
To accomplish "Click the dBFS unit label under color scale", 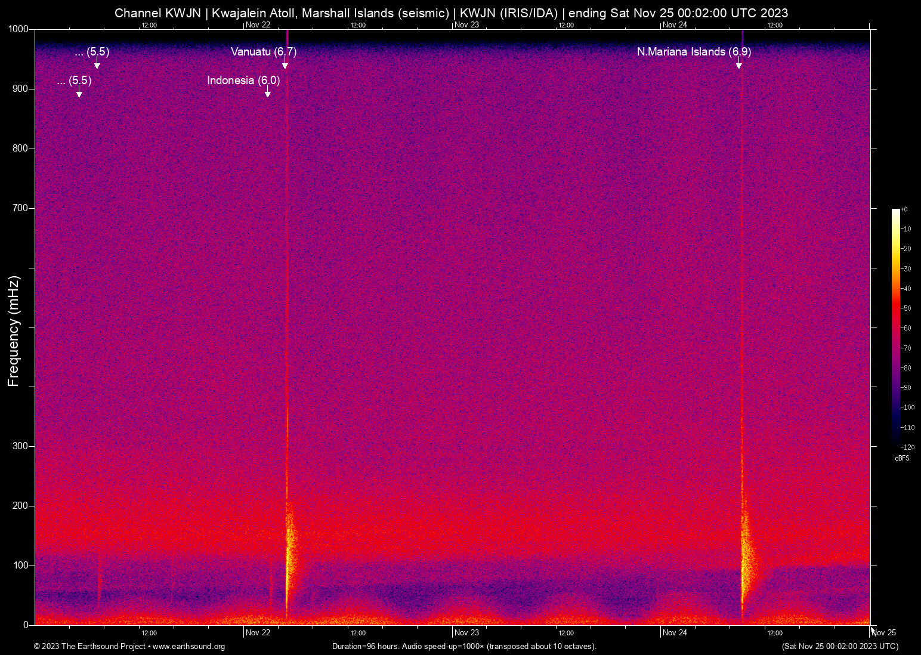I will point(902,458).
